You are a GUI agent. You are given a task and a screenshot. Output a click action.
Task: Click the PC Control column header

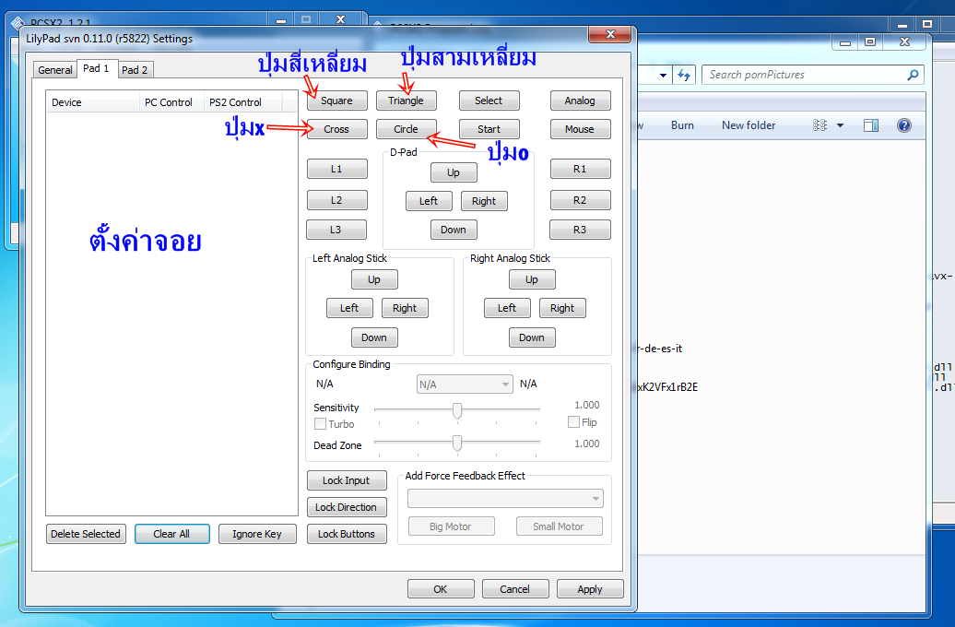point(171,102)
